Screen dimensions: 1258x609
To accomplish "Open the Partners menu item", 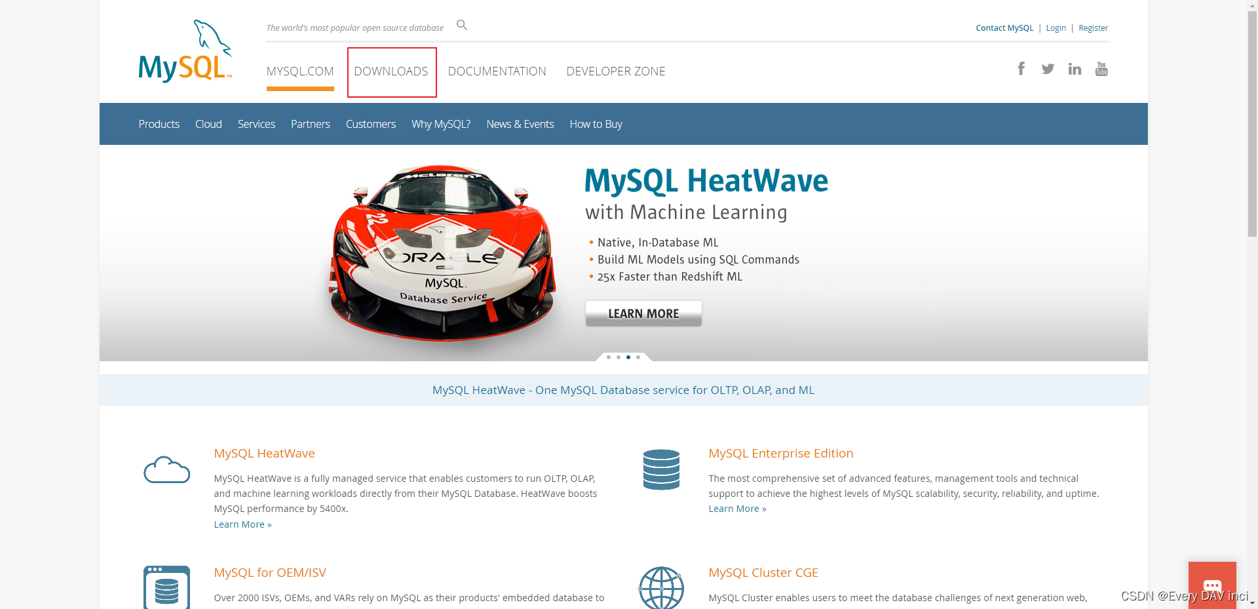I will pyautogui.click(x=311, y=124).
